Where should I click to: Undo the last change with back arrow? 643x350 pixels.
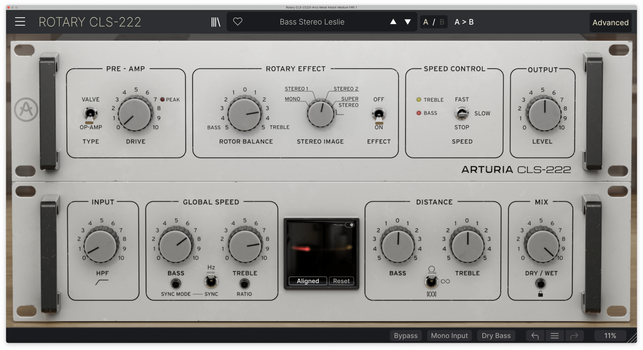point(535,336)
